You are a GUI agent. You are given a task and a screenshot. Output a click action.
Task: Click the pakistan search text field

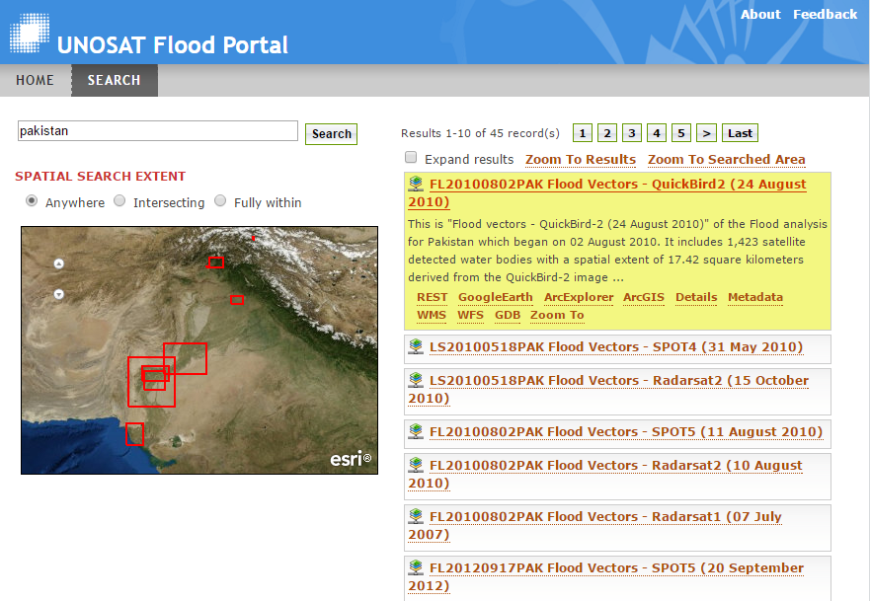158,131
